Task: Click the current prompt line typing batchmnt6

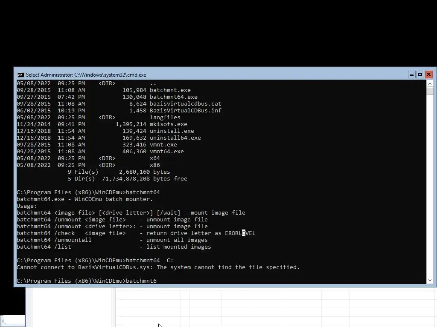Action: pos(87,281)
